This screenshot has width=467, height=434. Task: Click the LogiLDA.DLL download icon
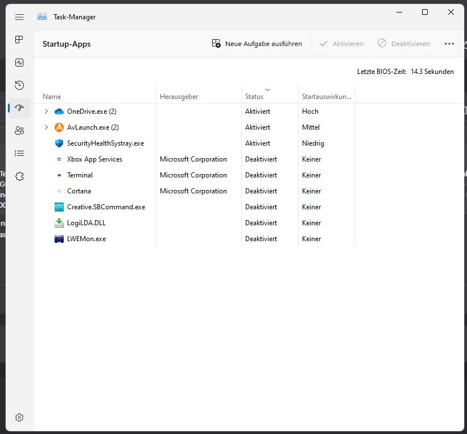coord(59,223)
